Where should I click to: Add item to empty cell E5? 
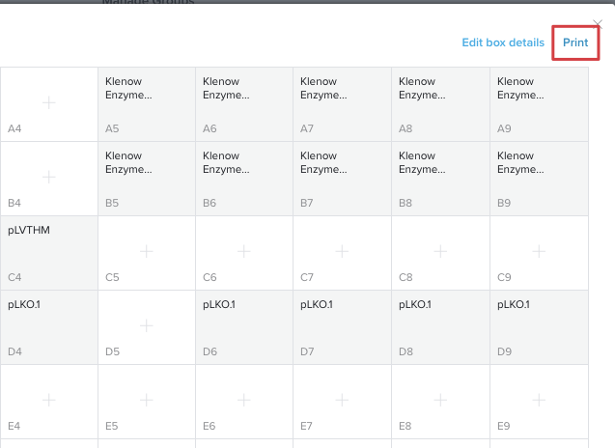click(x=147, y=402)
